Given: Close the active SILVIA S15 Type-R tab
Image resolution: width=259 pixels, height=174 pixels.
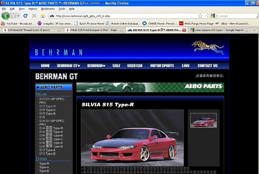Looking at the screenshot, I should coord(184,30).
